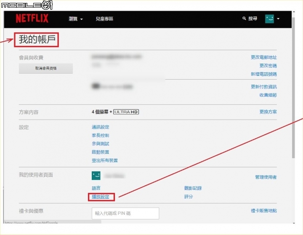This screenshot has width=303, height=235.
Task: Click the ULTRA HD badge
Action: 126,112
